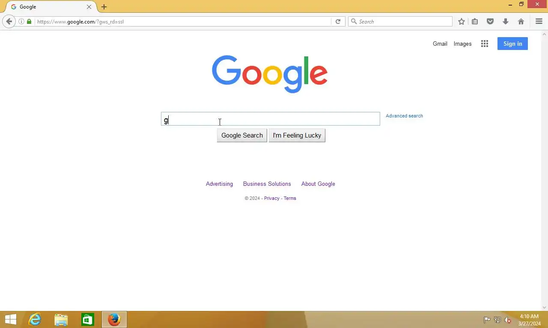Viewport: 548px width, 328px height.
Task: Go to Firefox Home page icon
Action: pyautogui.click(x=521, y=21)
